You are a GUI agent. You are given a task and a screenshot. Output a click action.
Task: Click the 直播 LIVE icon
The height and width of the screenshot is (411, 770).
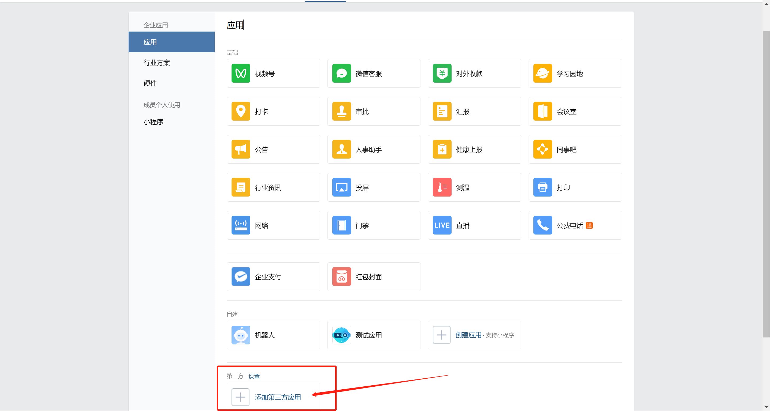[x=442, y=225]
